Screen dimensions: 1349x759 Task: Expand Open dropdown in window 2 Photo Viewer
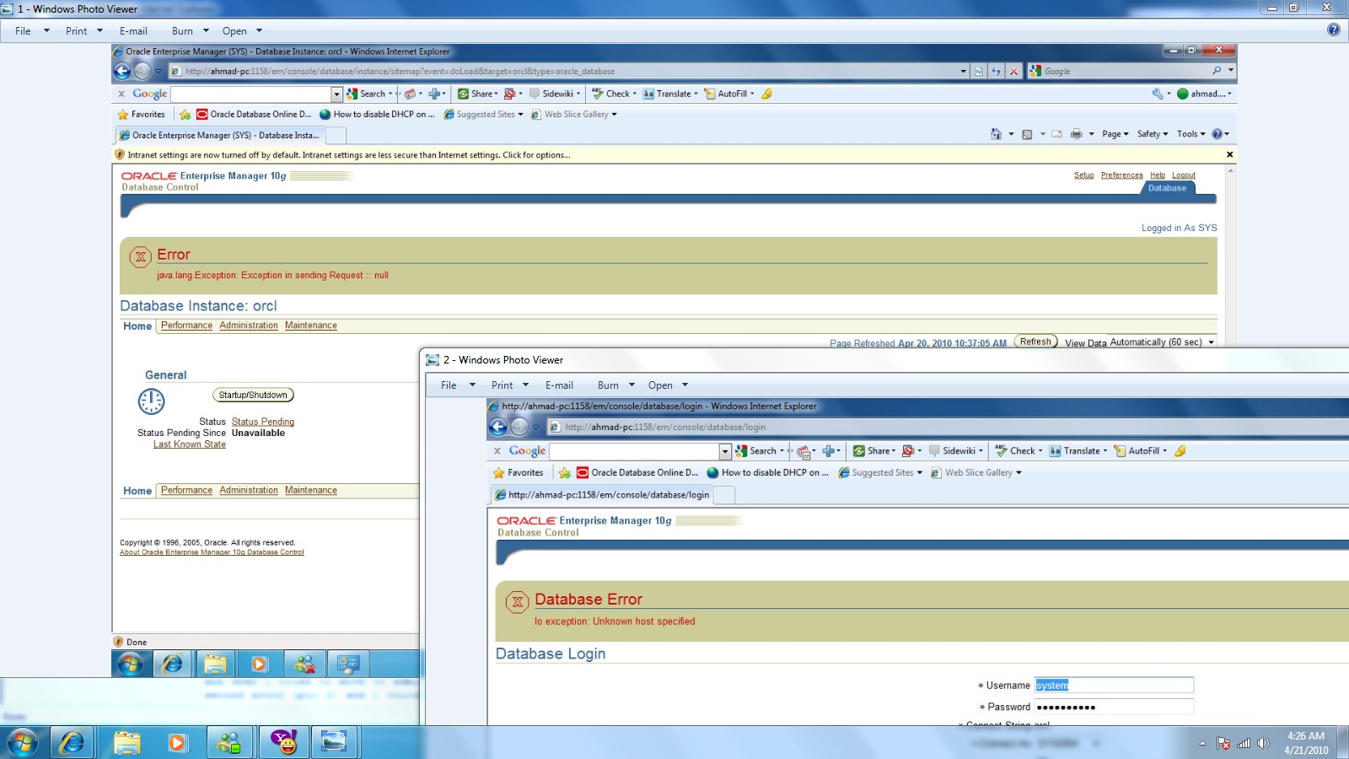[x=668, y=385]
